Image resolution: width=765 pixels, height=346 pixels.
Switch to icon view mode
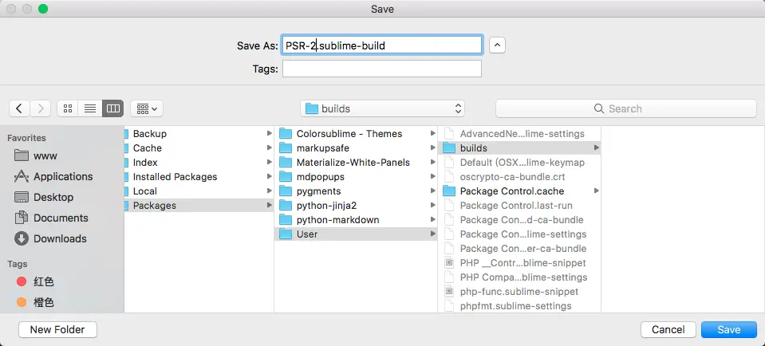click(x=68, y=108)
